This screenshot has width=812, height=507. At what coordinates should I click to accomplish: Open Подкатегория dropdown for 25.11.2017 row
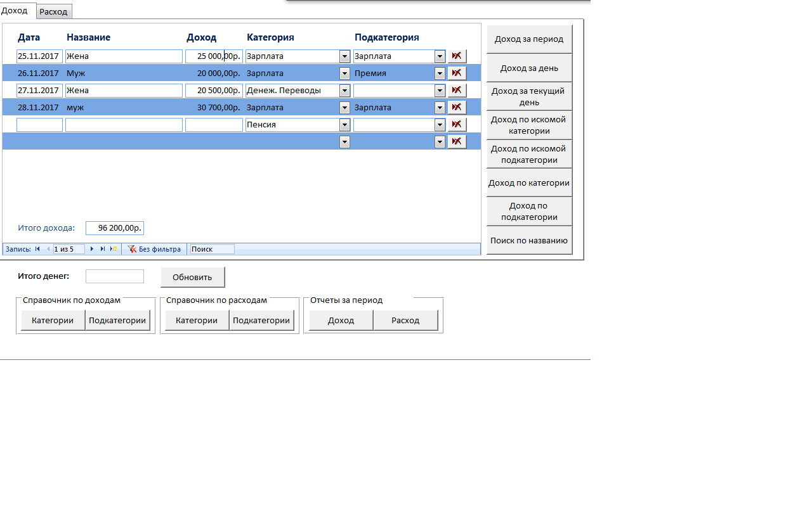click(440, 56)
